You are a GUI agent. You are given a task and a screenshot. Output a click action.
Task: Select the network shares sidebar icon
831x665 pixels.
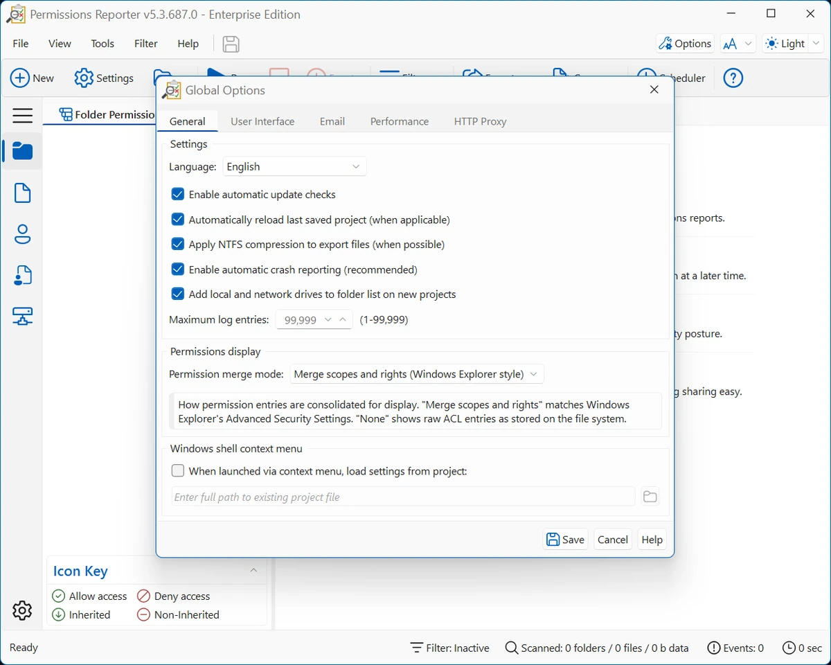click(22, 317)
